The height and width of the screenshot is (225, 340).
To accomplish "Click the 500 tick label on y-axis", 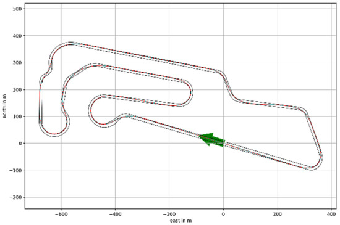I will 17,9.
